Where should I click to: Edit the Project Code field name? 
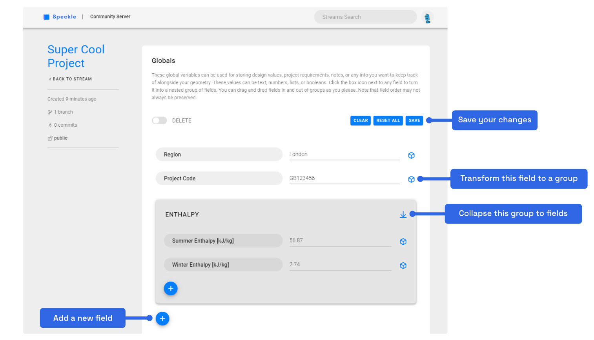pos(219,178)
